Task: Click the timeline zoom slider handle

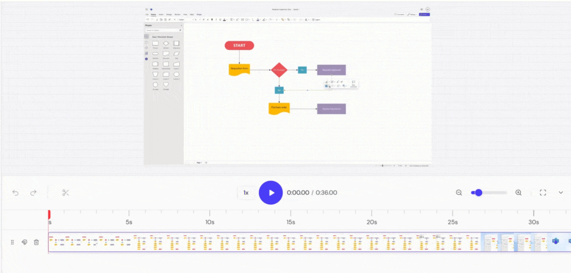Action: click(x=478, y=193)
